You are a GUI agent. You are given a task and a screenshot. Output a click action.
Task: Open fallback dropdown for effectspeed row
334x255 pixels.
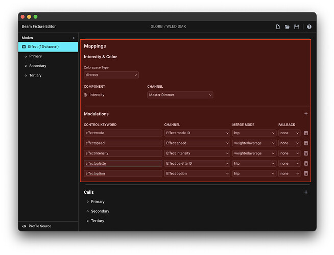(289, 143)
